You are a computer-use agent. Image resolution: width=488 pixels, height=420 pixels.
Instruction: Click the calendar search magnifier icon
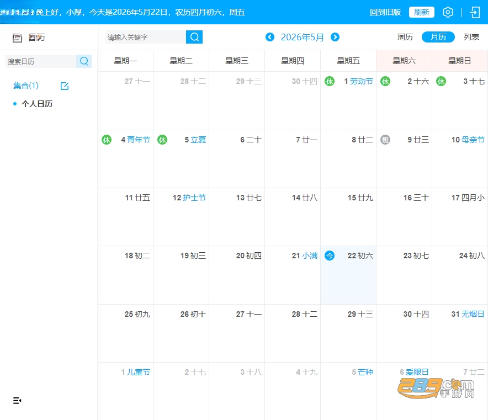pyautogui.click(x=84, y=61)
